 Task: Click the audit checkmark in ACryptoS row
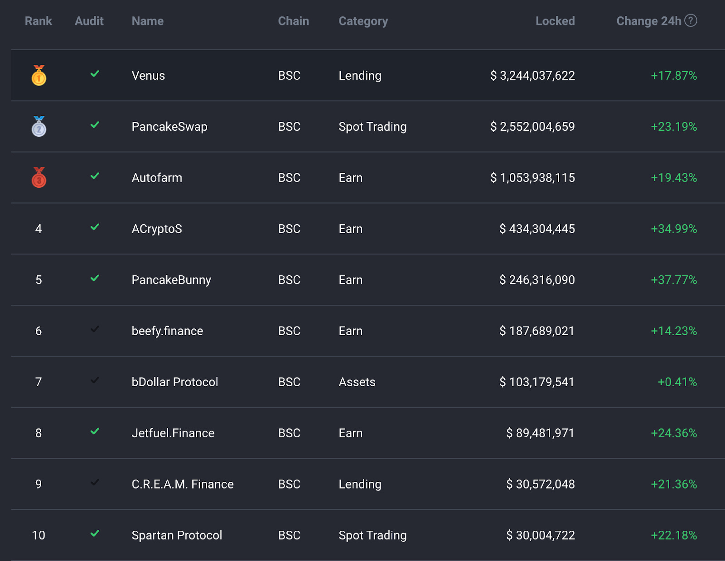[x=95, y=227]
